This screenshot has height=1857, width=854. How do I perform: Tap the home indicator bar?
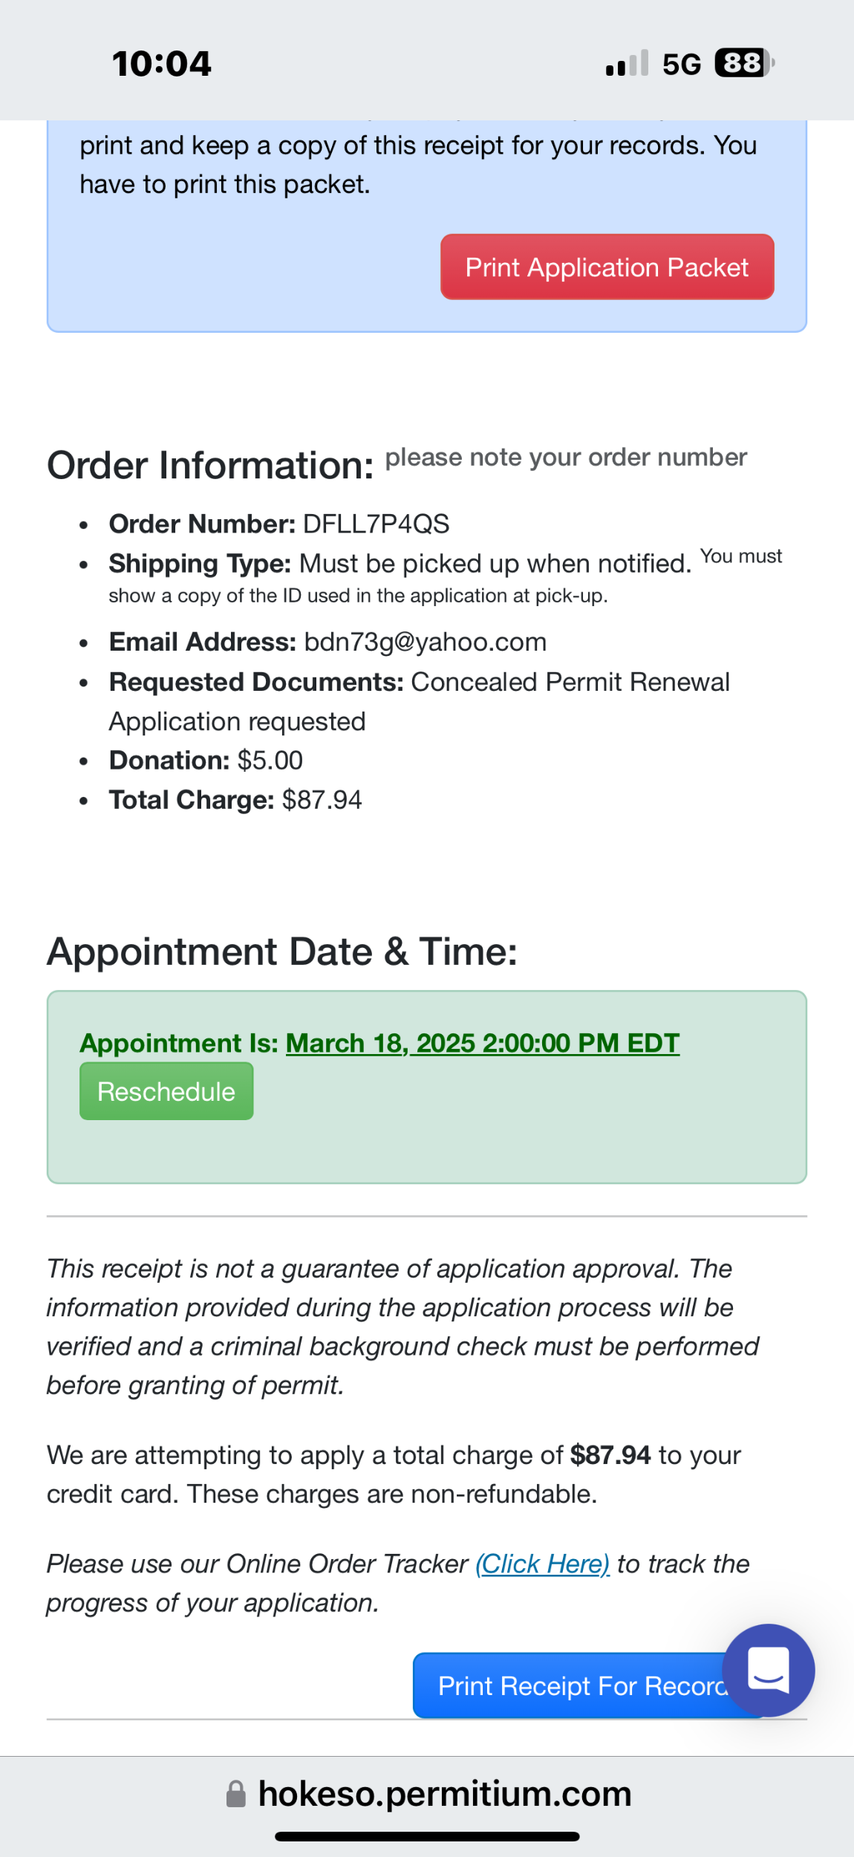427,1836
